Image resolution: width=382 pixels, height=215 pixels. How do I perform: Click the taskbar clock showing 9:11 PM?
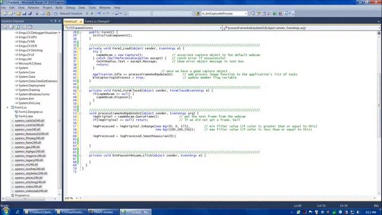click(x=371, y=212)
